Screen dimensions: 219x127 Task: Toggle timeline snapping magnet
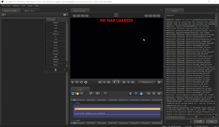(x=136, y=94)
